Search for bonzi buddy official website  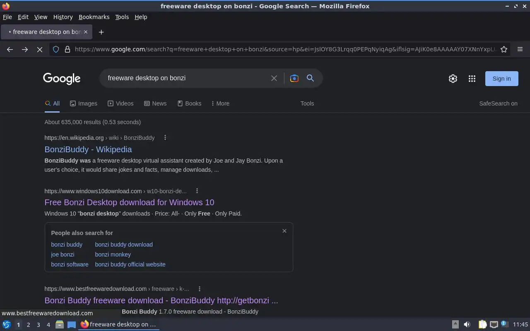click(x=130, y=264)
